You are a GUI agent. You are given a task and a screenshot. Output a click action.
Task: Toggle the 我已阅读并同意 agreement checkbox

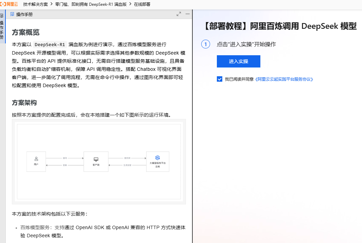point(220,79)
